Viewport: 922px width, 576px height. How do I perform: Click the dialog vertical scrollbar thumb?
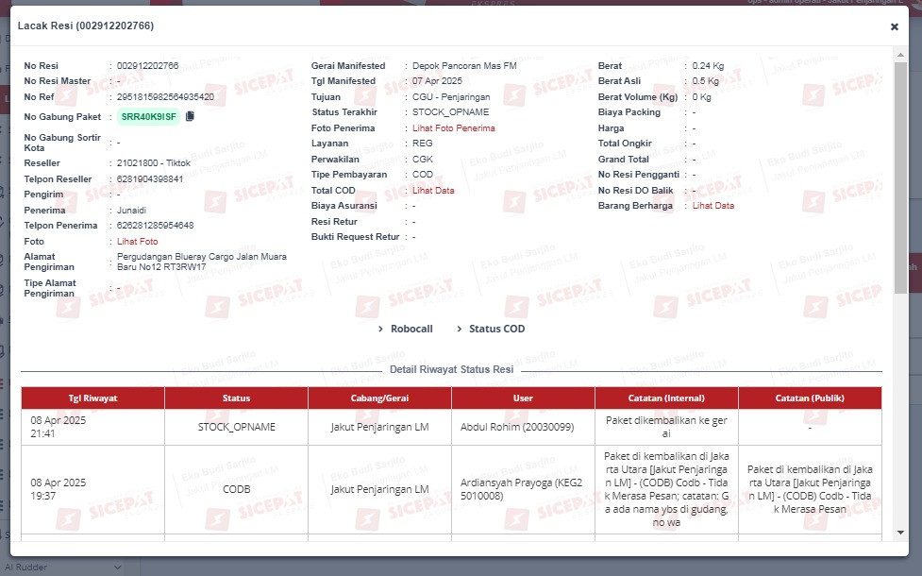[900, 178]
